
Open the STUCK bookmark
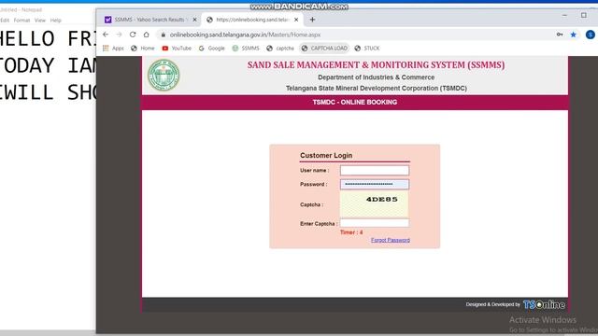point(367,49)
